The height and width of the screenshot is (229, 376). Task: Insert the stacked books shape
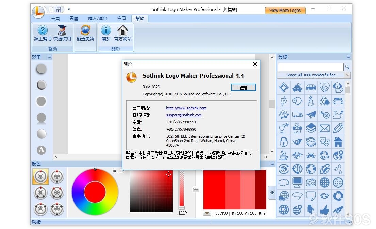coord(311,128)
